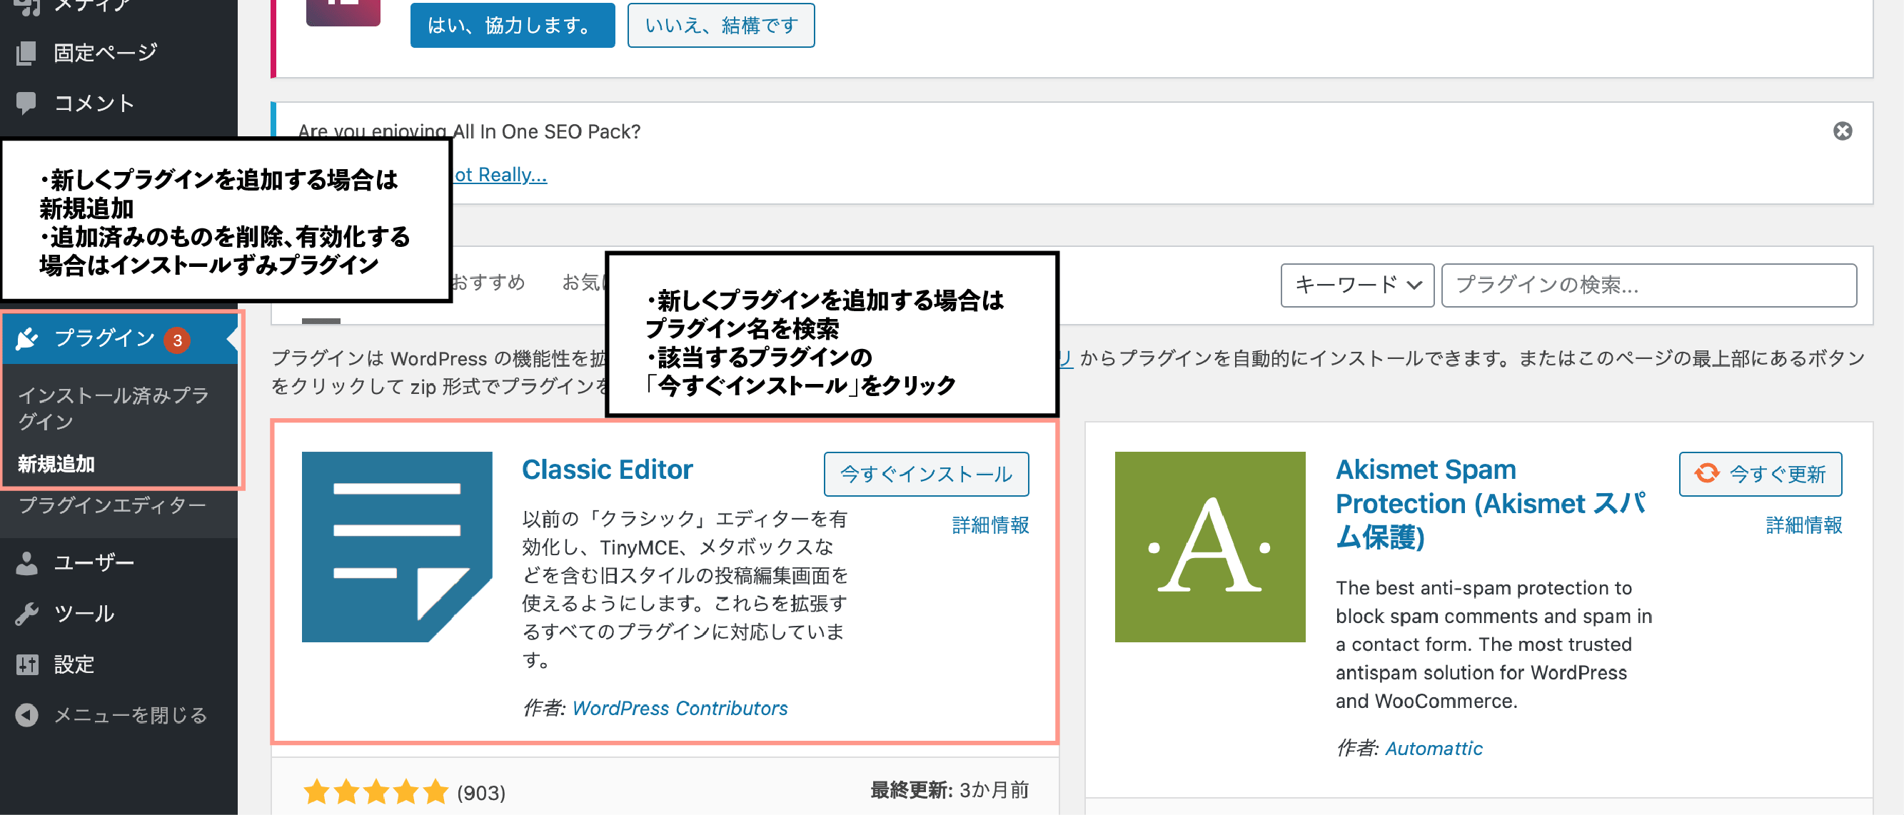Click the (903) rating count text
The image size is (1904, 815).
481,794
